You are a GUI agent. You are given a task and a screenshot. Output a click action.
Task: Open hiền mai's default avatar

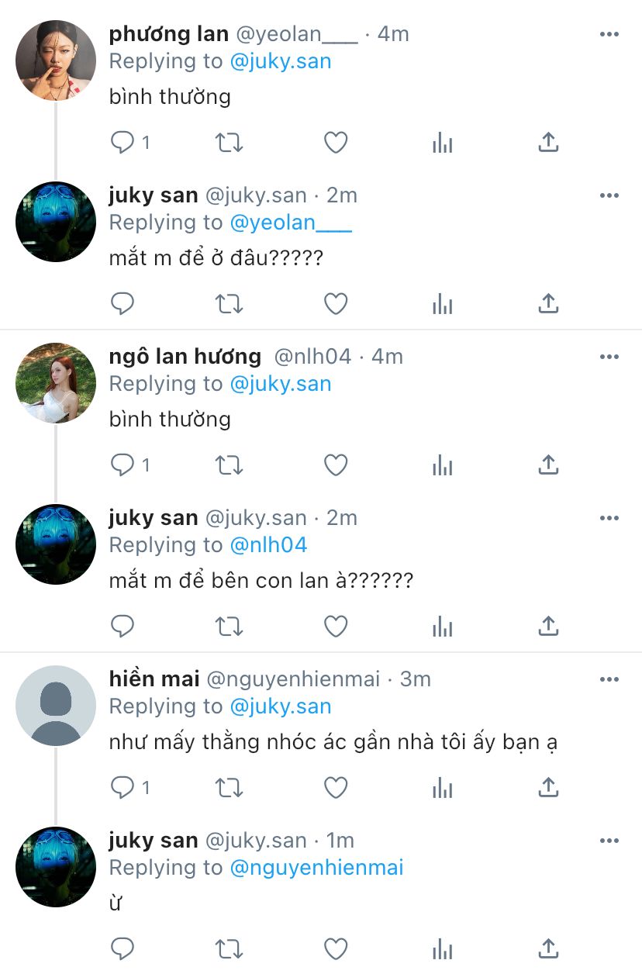pos(56,706)
